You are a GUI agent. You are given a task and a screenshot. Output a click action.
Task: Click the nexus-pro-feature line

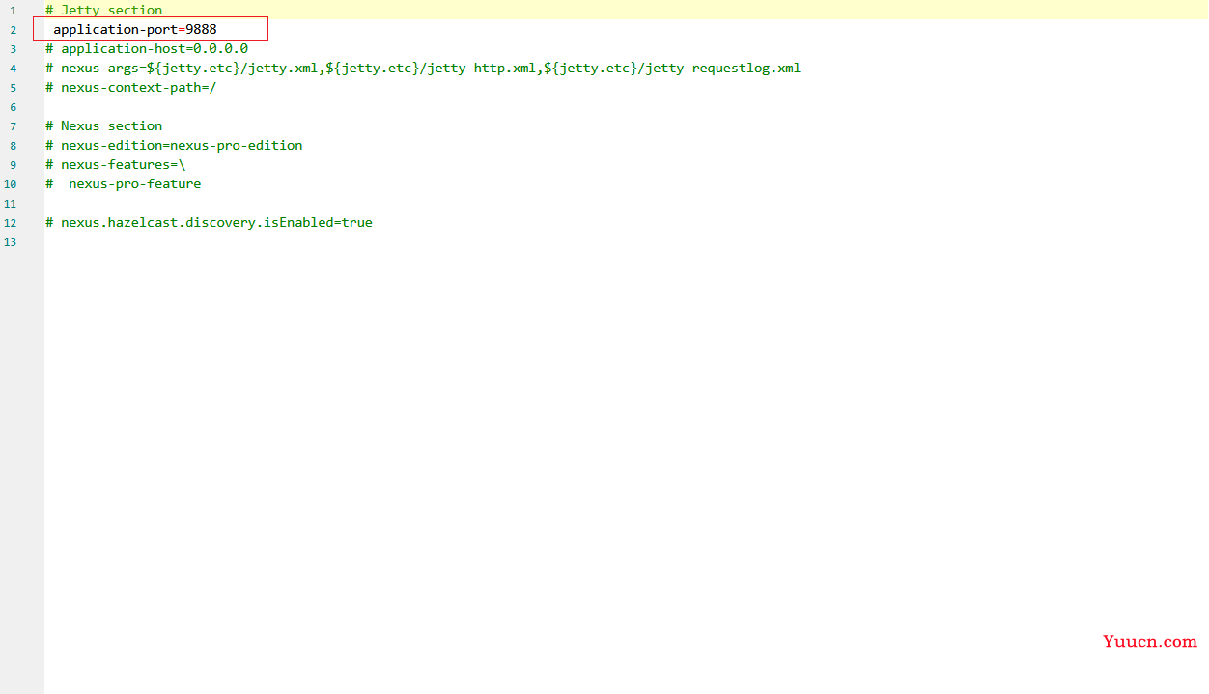point(123,184)
